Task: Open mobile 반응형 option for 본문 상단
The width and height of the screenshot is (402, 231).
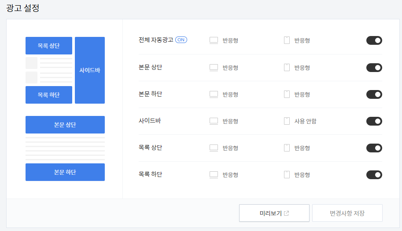Action: point(302,68)
